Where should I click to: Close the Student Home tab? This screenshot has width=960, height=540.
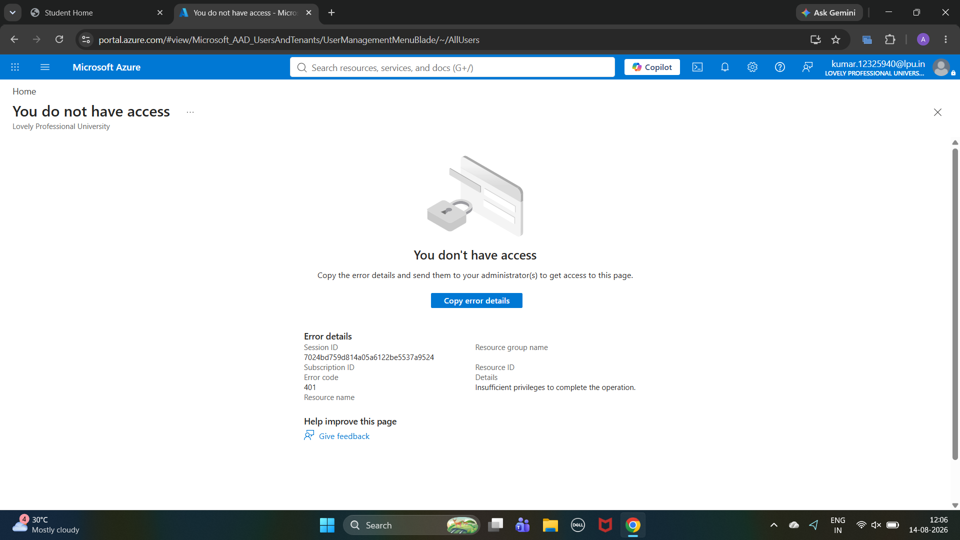click(160, 12)
